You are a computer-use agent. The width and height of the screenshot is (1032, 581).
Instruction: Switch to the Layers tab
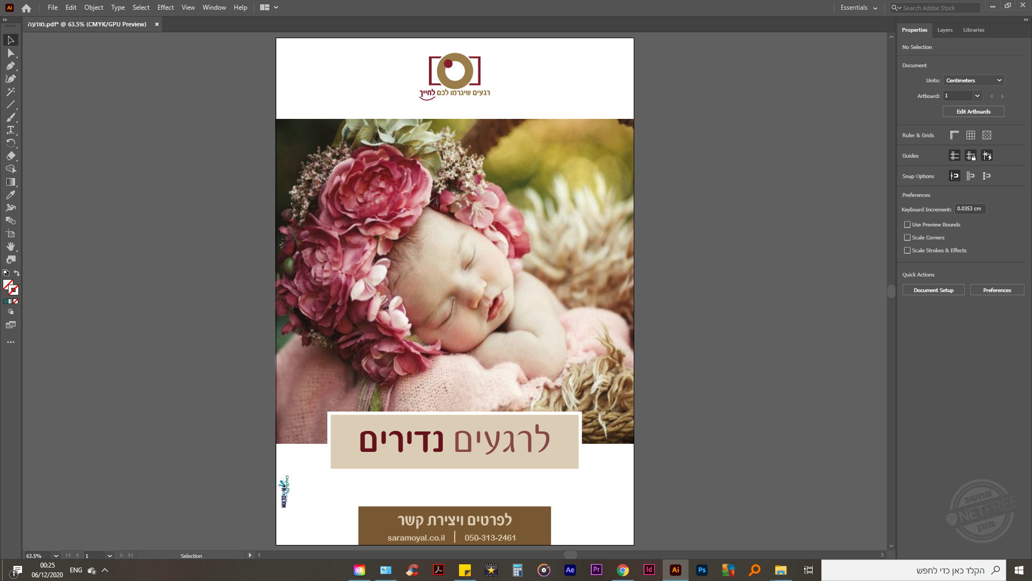coord(944,30)
